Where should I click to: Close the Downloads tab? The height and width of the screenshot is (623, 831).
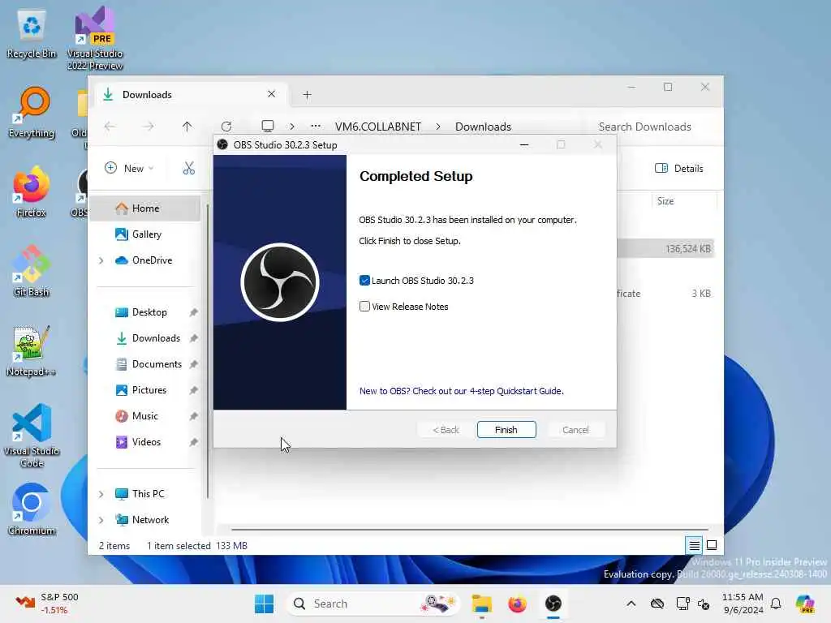(271, 94)
